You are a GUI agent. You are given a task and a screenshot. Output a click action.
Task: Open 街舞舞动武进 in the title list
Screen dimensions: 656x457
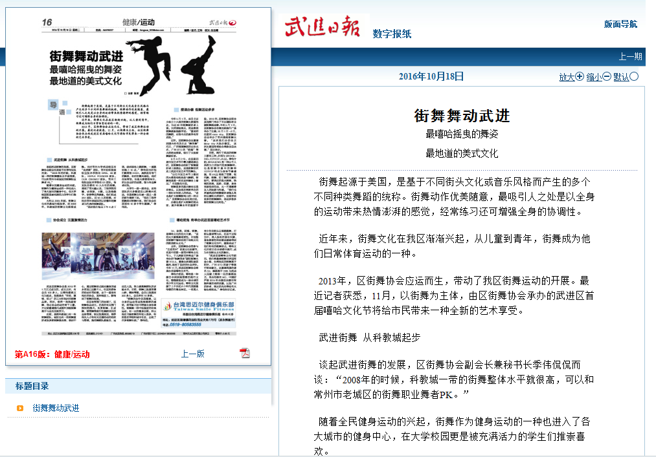click(56, 408)
